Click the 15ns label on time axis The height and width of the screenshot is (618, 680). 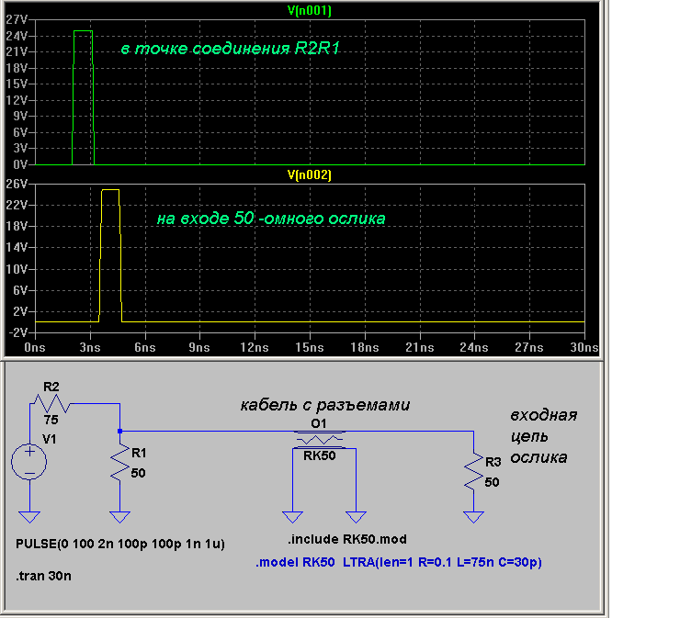click(310, 348)
